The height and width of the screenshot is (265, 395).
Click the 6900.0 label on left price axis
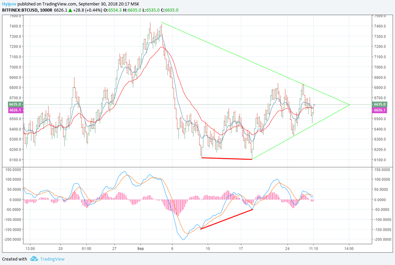pyautogui.click(x=15, y=78)
